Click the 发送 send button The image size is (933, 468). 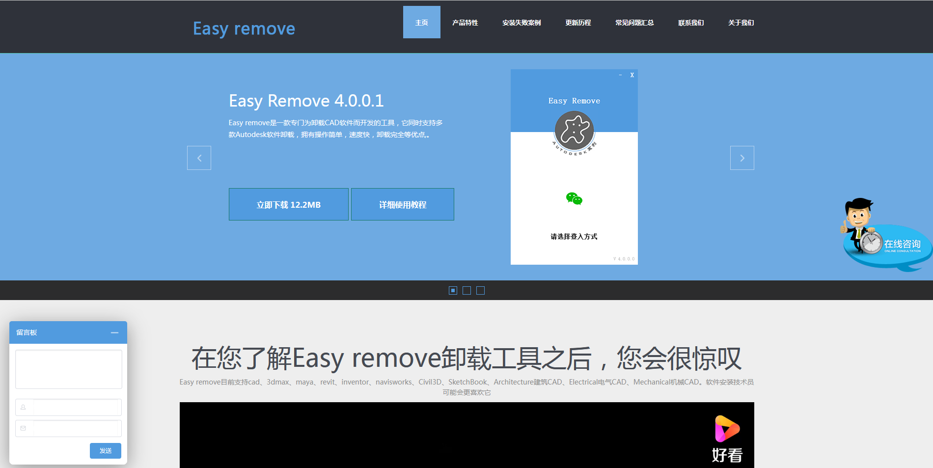coord(106,450)
